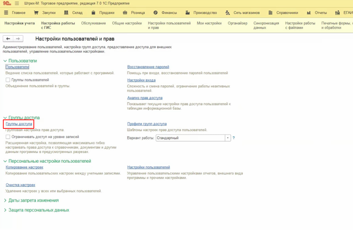Click the shopping cart Закупки icon
The width and height of the screenshot is (353, 230).
[x=36, y=13]
